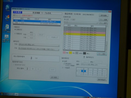Viewport: 131px width, 98px height.
Task: Click the 臨時便 便名 input field
Action: (98, 62)
